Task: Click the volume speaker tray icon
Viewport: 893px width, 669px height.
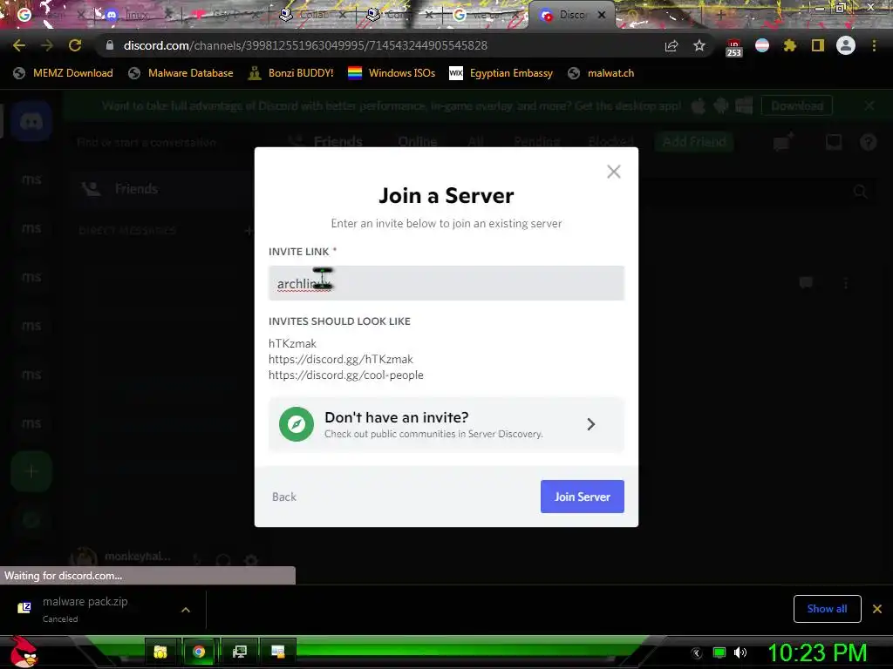Action: 740,652
